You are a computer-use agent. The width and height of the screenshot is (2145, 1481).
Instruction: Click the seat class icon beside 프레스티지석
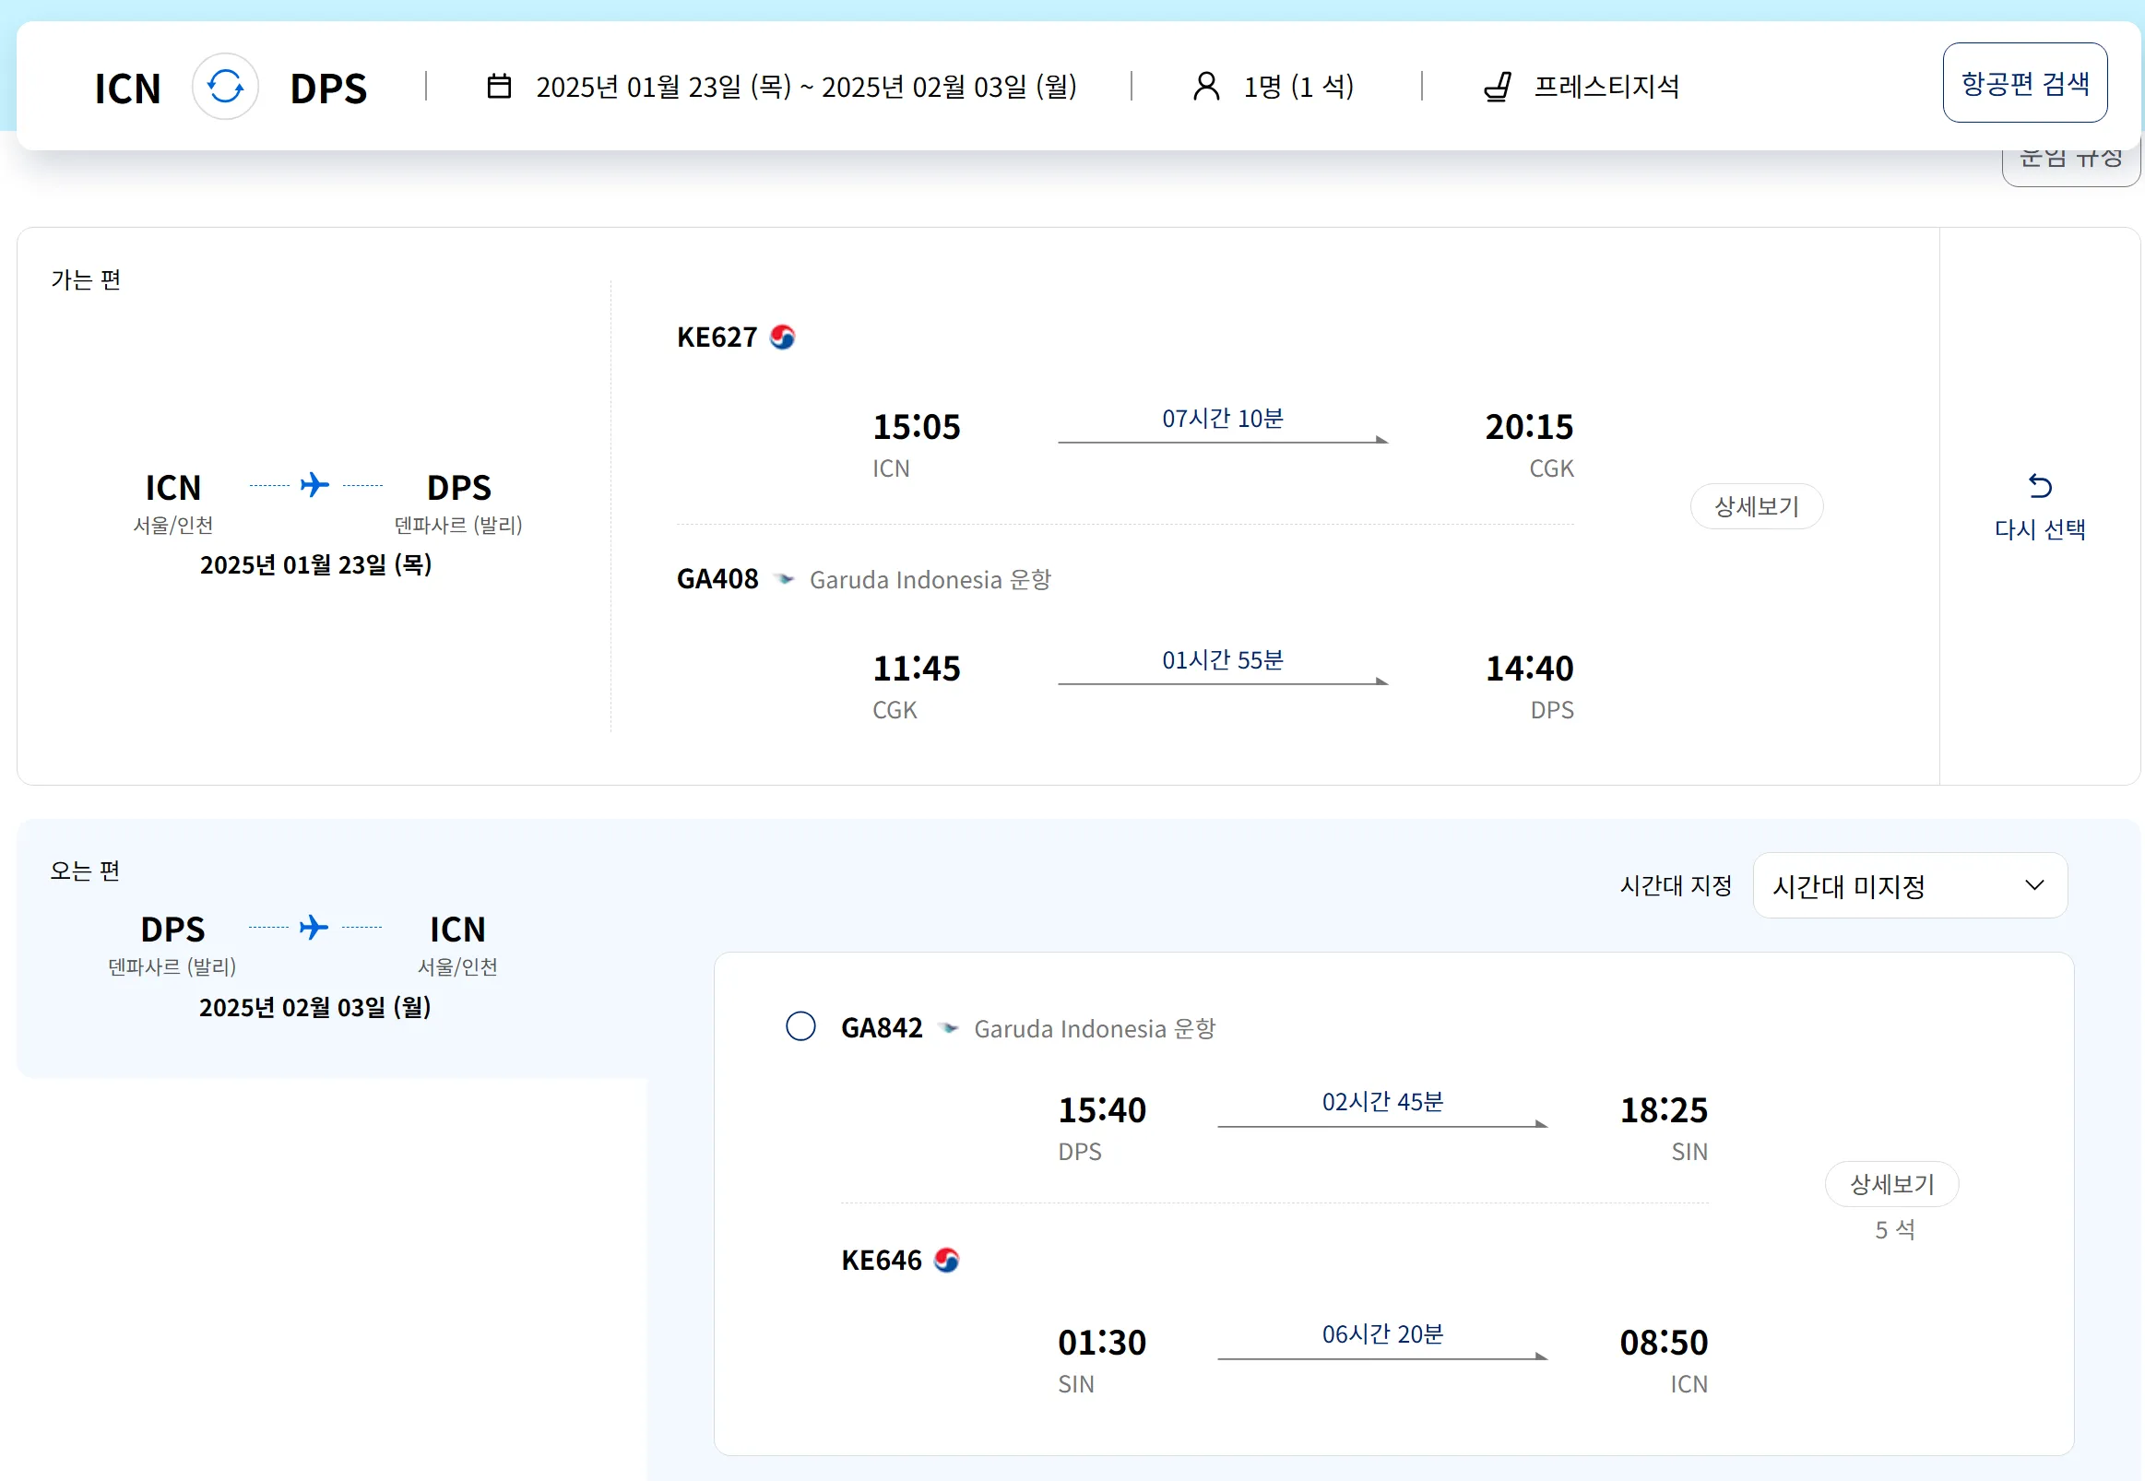click(1498, 88)
